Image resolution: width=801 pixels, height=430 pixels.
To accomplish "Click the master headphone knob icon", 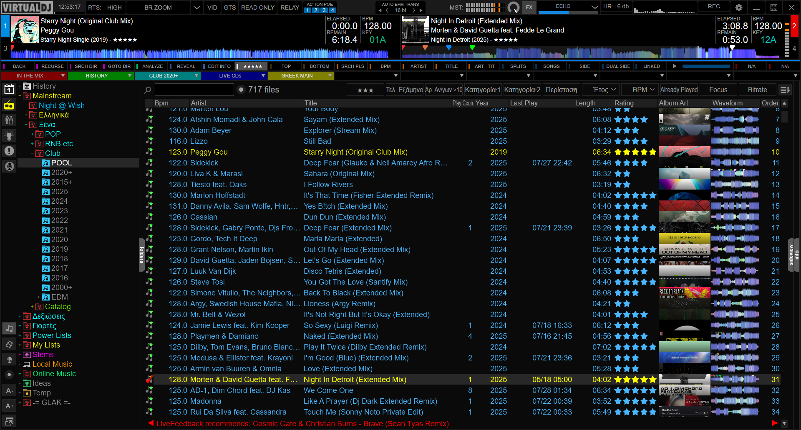I will point(514,7).
